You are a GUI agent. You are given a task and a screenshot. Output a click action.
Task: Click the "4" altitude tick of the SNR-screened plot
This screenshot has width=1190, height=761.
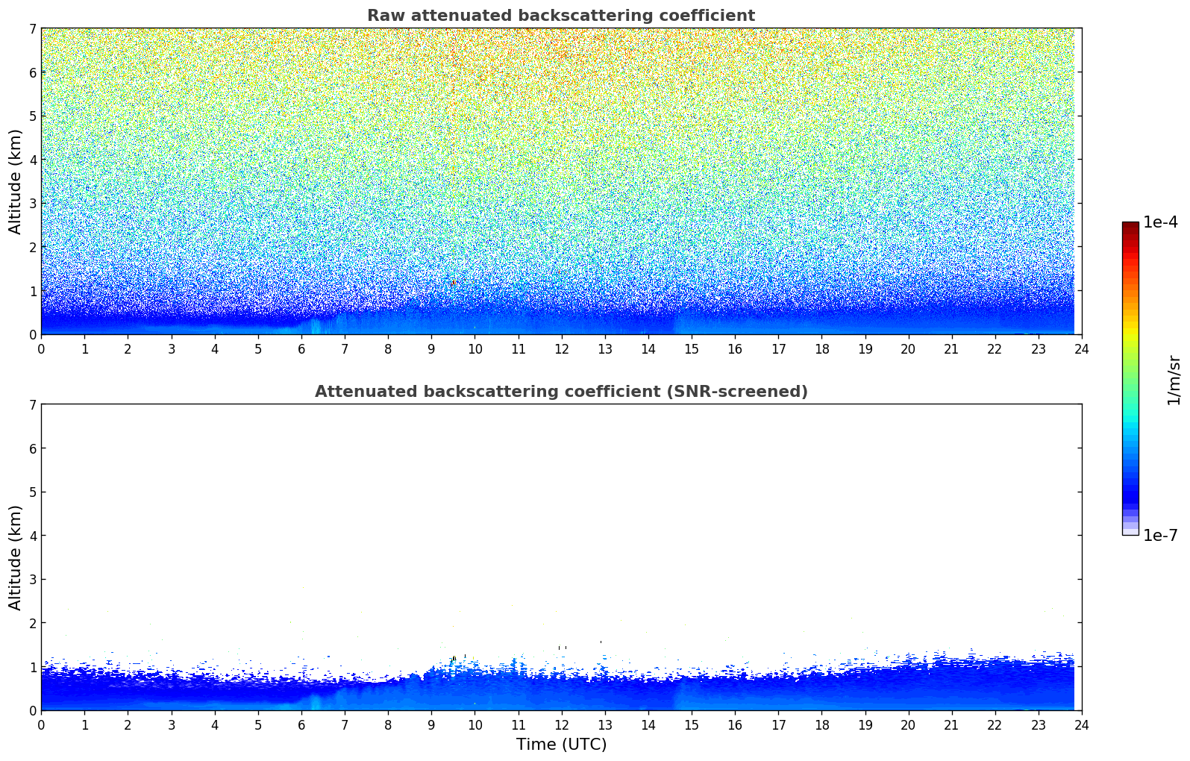coord(32,536)
